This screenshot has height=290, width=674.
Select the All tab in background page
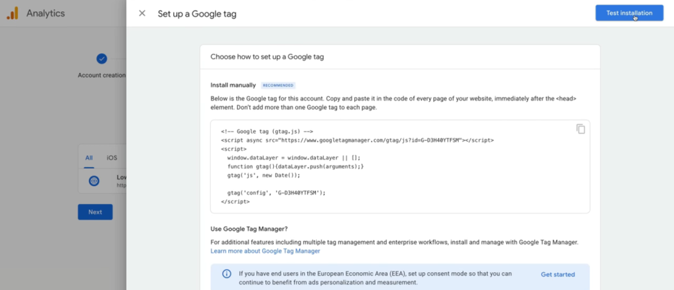(x=89, y=158)
